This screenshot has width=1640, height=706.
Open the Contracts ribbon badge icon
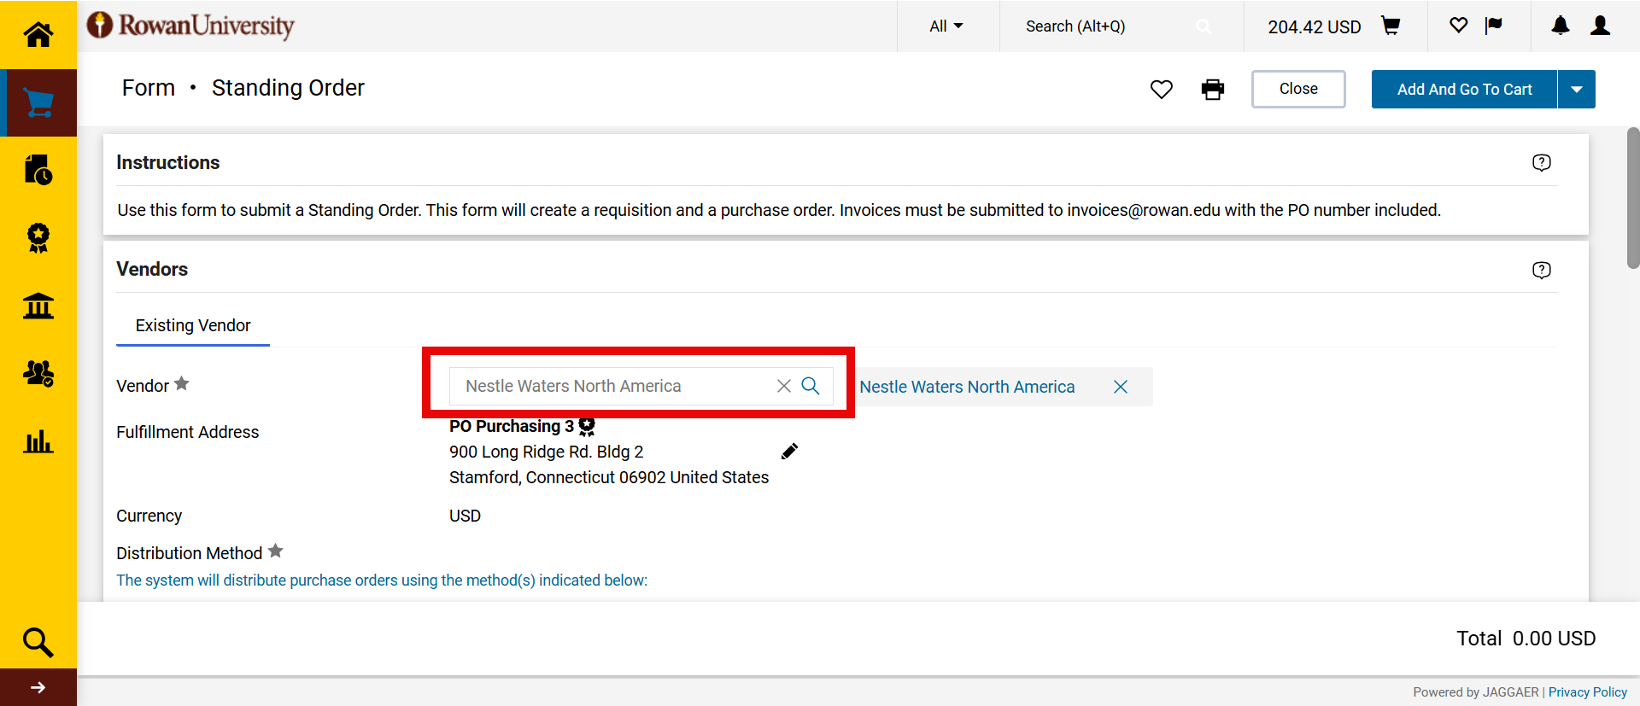pos(38,237)
